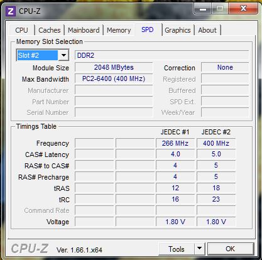Close the CPU-Z window
This screenshot has width=262, height=260.
(x=243, y=9)
